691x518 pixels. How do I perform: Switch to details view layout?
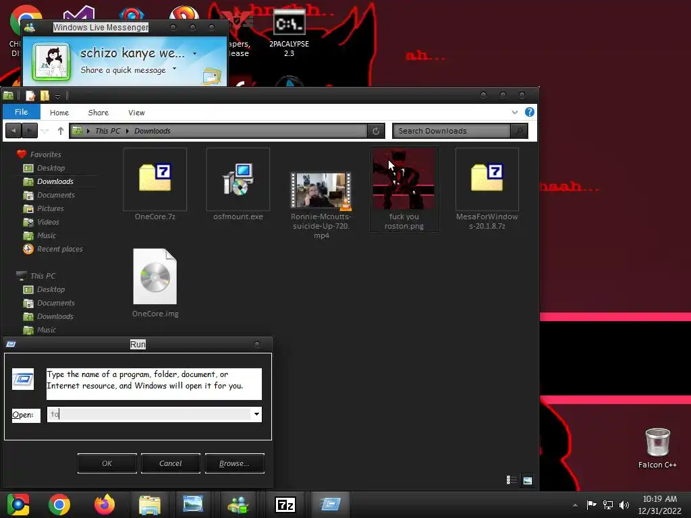512,480
